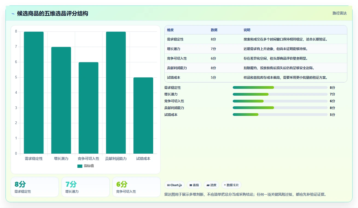Click the 5分 value in the table
The image size is (358, 208).
tap(213, 78)
